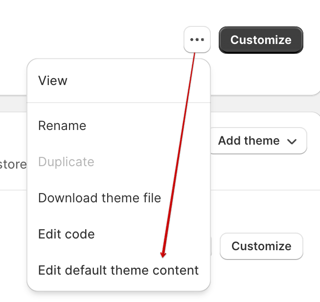Export the theme with Download theme file

[99, 198]
